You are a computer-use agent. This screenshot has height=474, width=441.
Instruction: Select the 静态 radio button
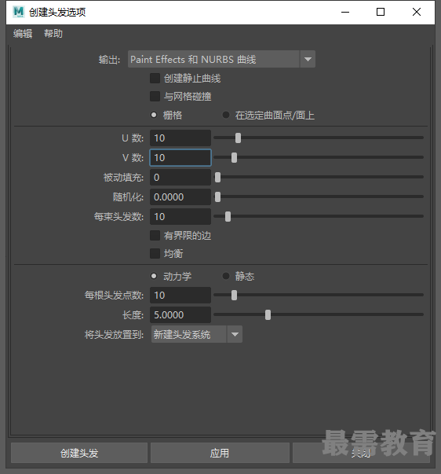pyautogui.click(x=225, y=276)
